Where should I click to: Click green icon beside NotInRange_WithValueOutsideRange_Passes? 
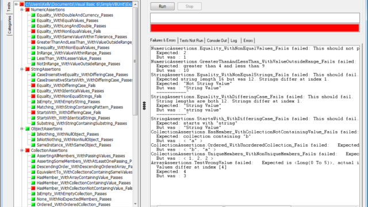pos(33,64)
